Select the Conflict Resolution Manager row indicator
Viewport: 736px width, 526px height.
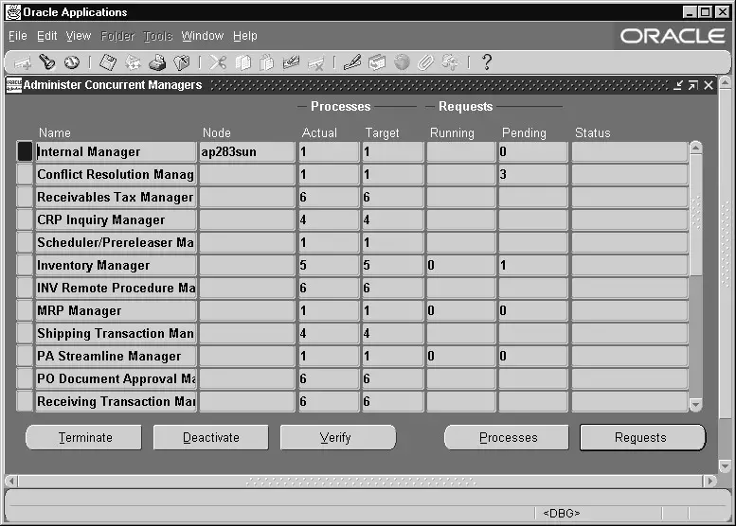[x=25, y=174]
